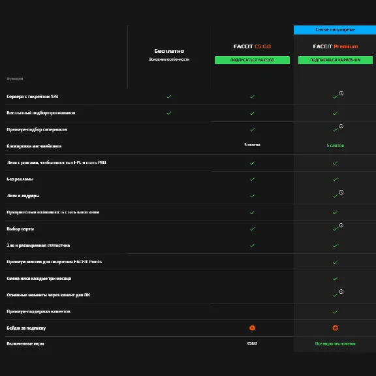This screenshot has height=376, width=376.
Task: Click the 'Бейдж за подписку' feature label
Action: [x=26, y=328]
